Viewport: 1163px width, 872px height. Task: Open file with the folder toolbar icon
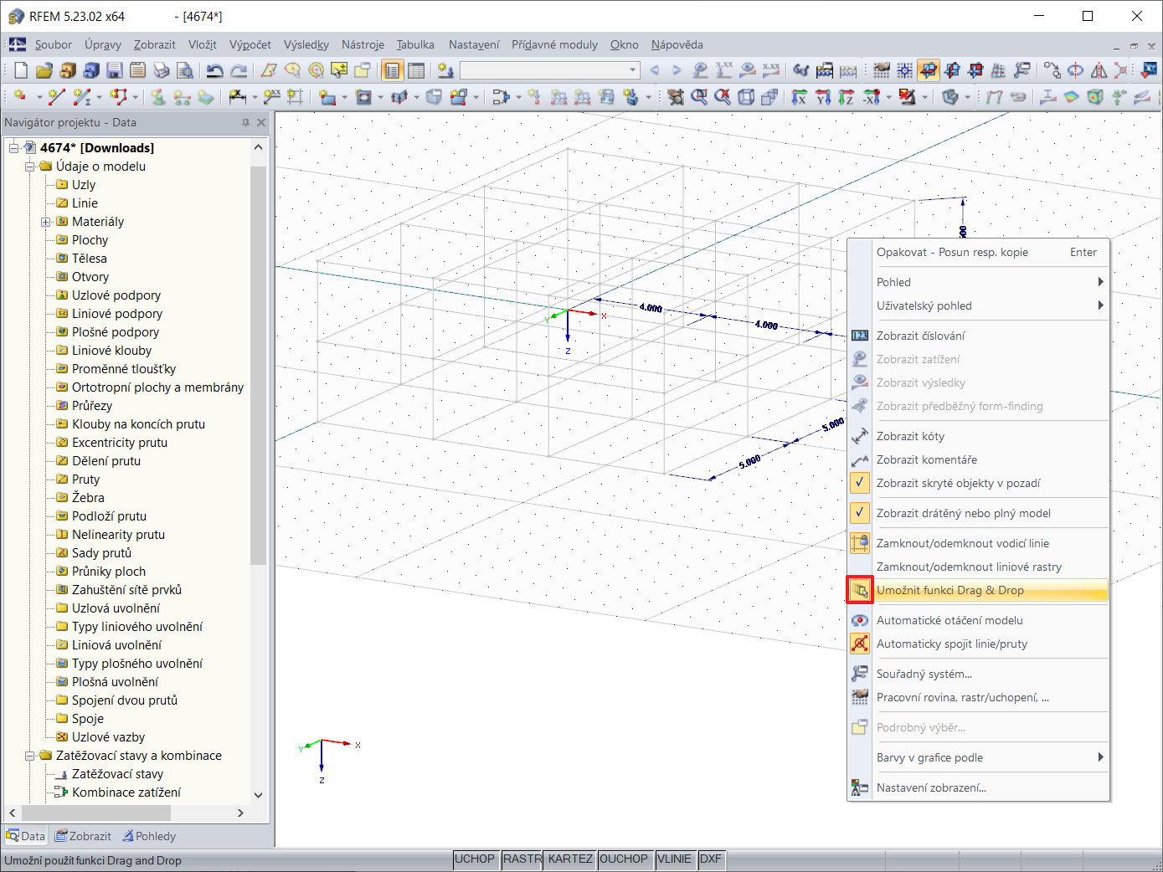tap(44, 71)
